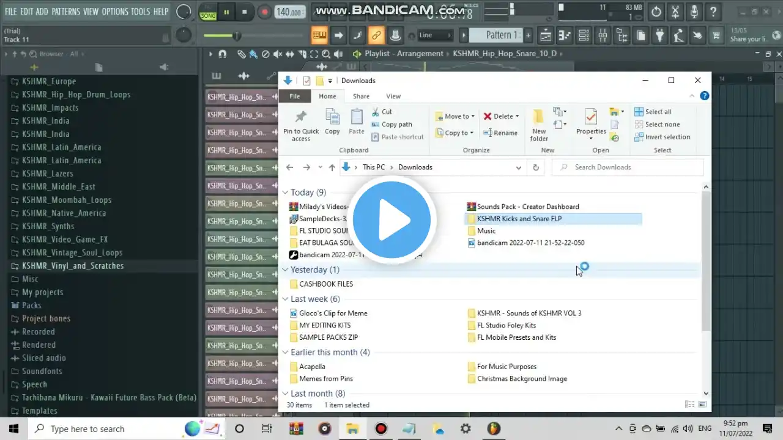Select the Playlist playback speaker tool

(x=338, y=54)
